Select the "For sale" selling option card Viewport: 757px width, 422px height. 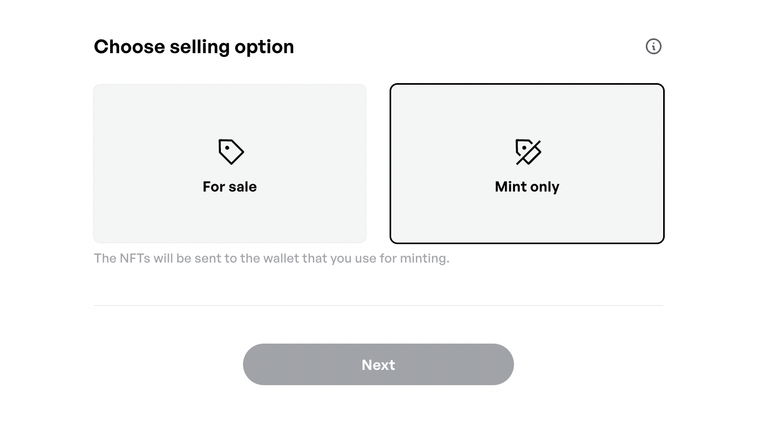230,210
